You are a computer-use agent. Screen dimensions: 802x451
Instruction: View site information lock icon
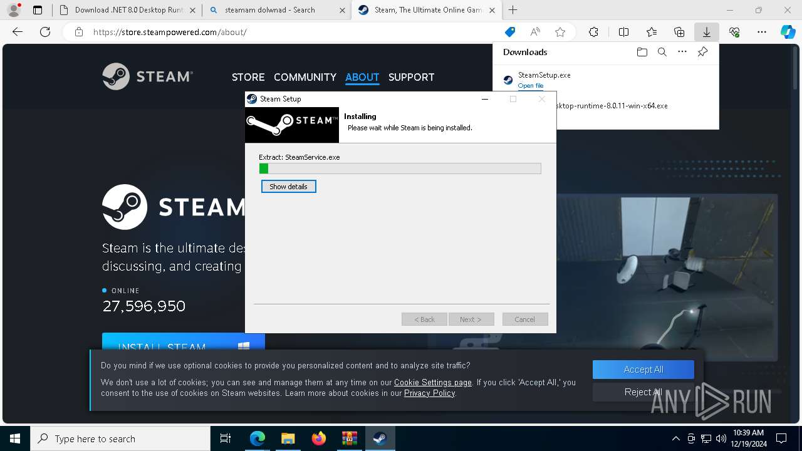tap(79, 32)
